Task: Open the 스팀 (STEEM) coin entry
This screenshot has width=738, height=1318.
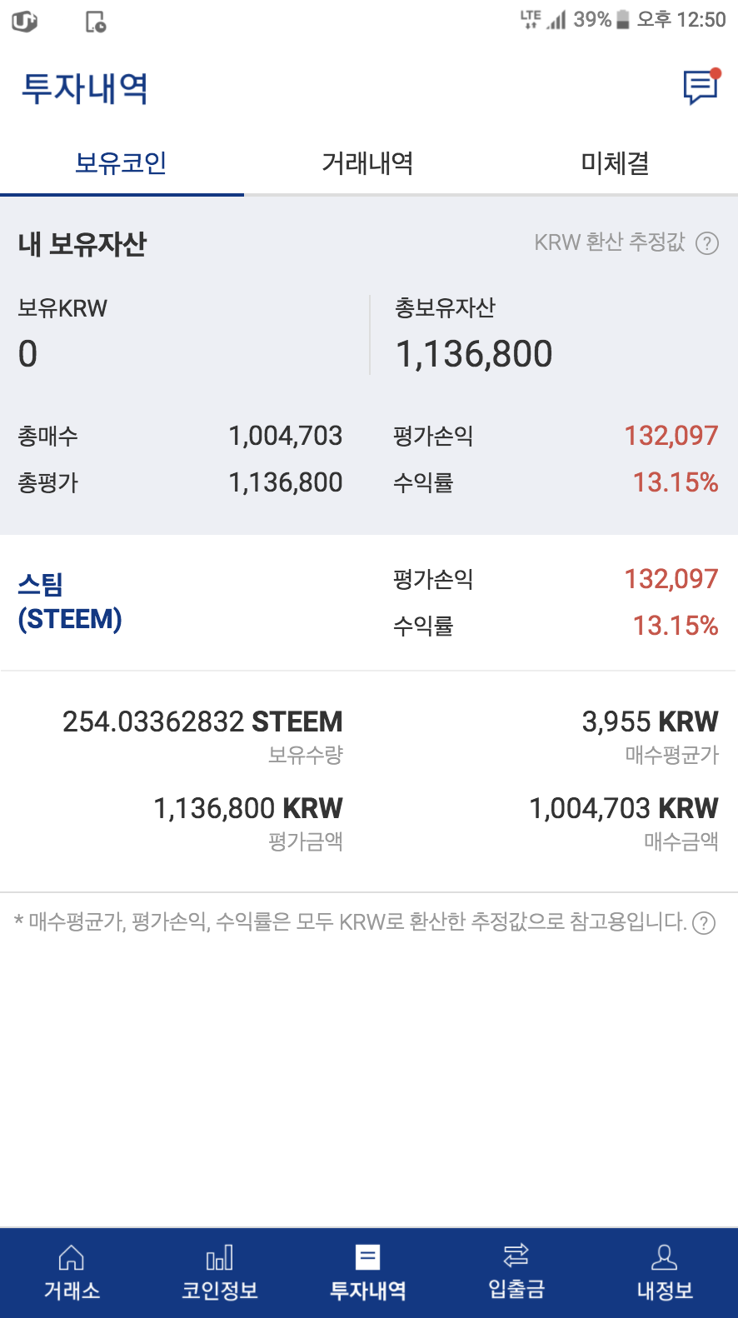Action: (70, 602)
